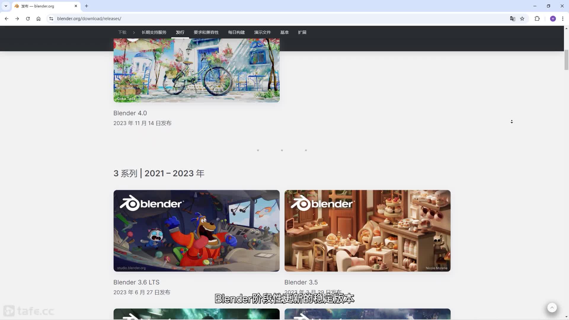Minimize the Chrome window
The width and height of the screenshot is (569, 320).
535,6
